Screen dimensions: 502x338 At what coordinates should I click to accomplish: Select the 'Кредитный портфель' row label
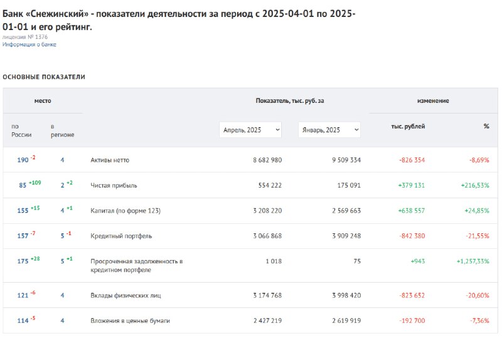pyautogui.click(x=121, y=236)
